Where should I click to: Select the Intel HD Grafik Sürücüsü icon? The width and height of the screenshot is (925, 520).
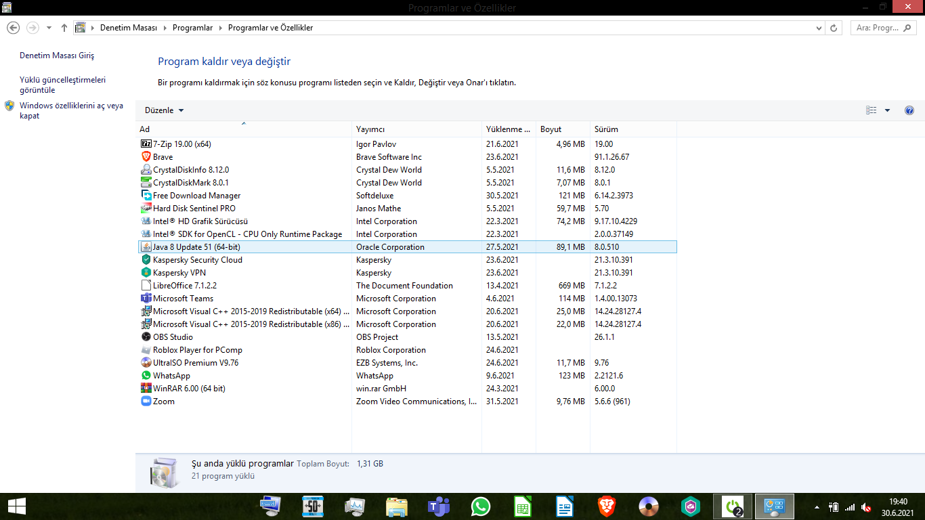coord(146,221)
